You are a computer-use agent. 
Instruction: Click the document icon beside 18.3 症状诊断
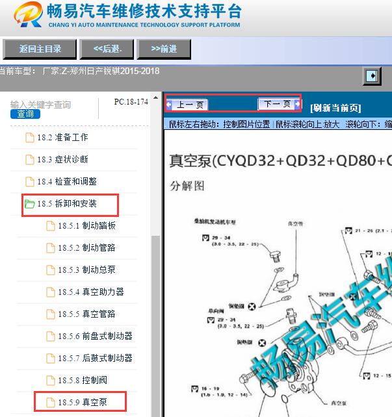coord(29,160)
